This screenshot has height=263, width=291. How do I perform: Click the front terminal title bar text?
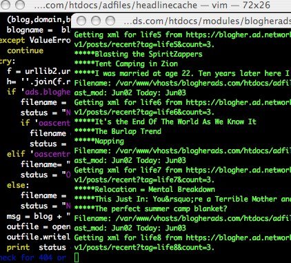pyautogui.click(x=207, y=21)
